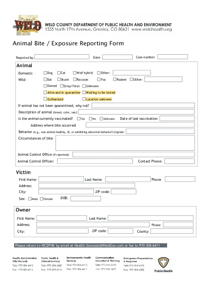Image resolution: width=214 pixels, height=285 pixels.
Task: Select the Skunk checkbox
Action: (x=59, y=79)
